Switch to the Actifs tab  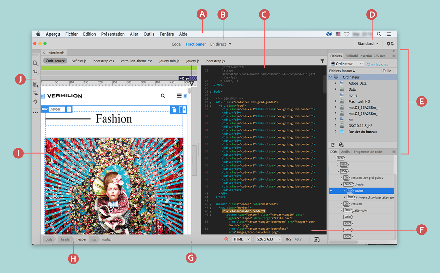(x=345, y=152)
